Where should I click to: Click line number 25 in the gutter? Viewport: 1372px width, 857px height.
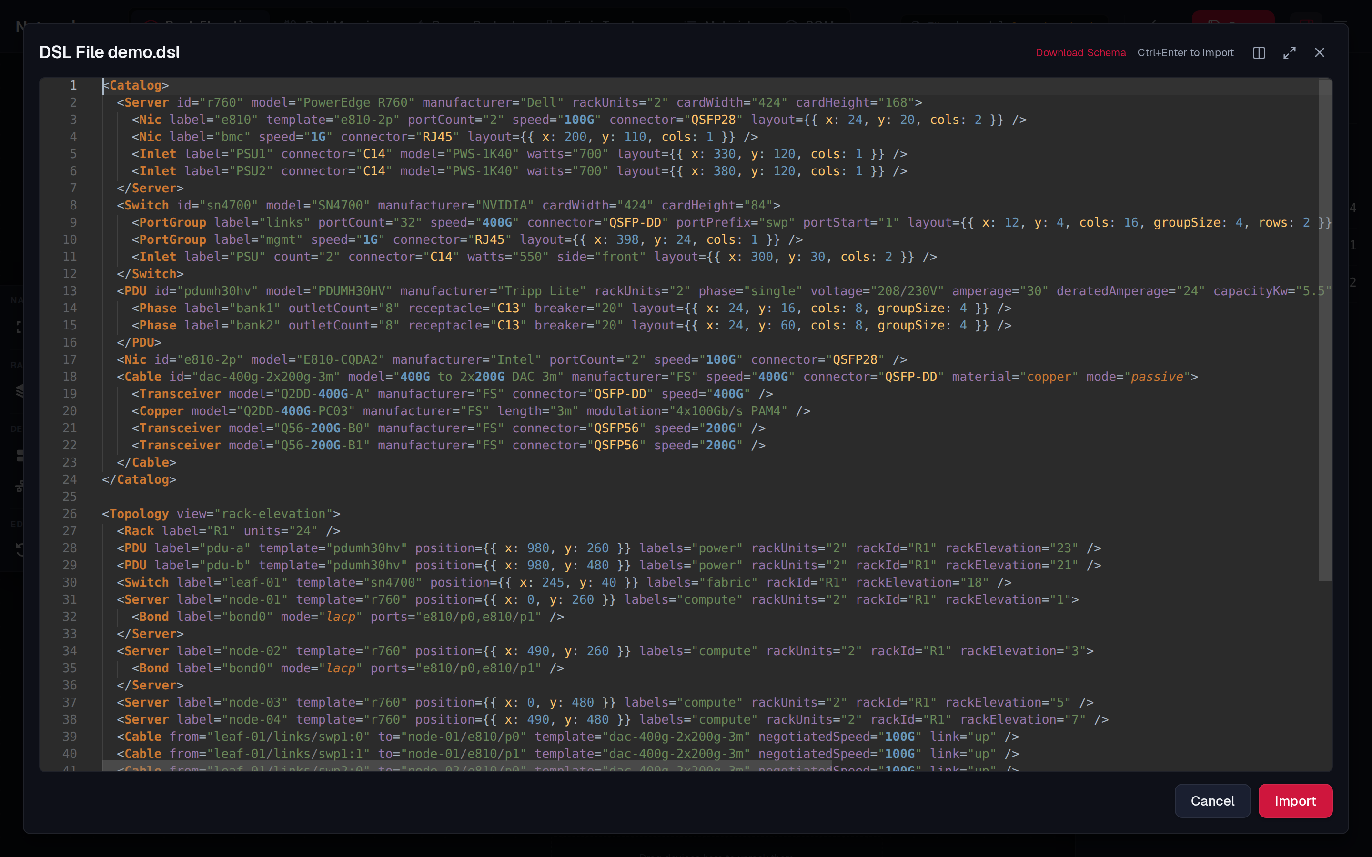69,497
